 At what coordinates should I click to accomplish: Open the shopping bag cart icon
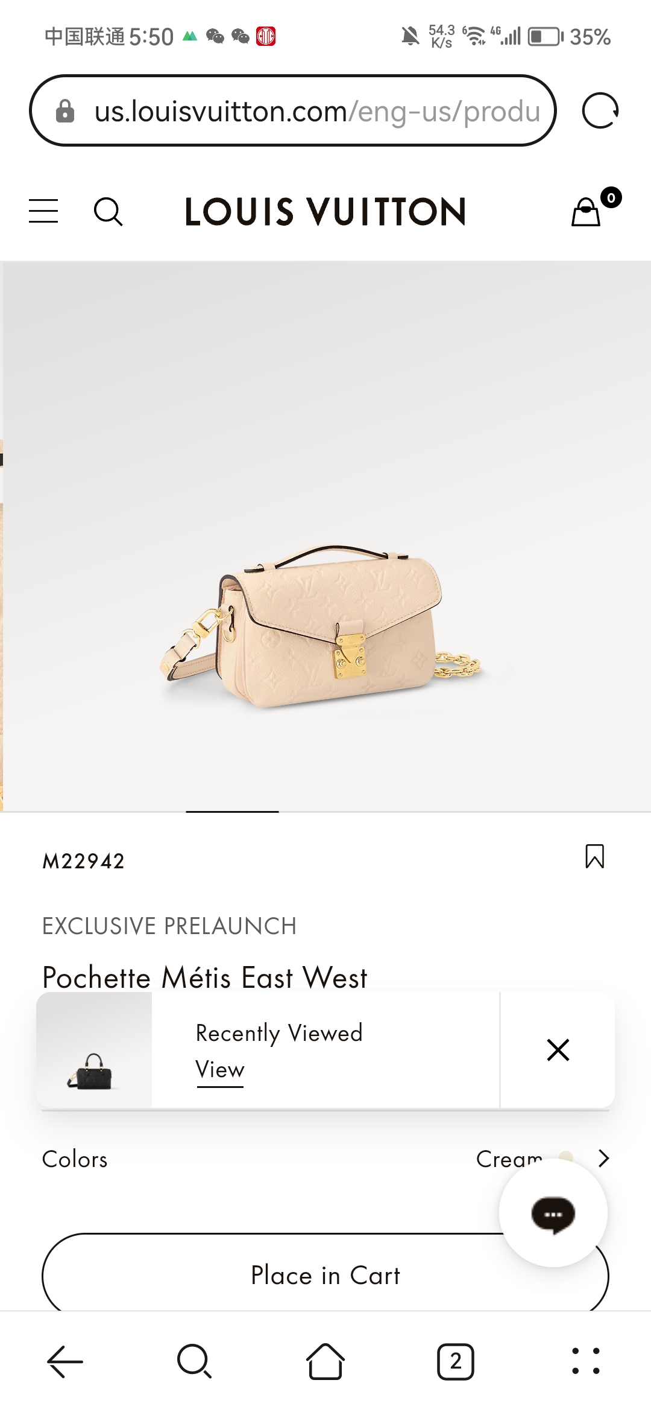coord(586,212)
